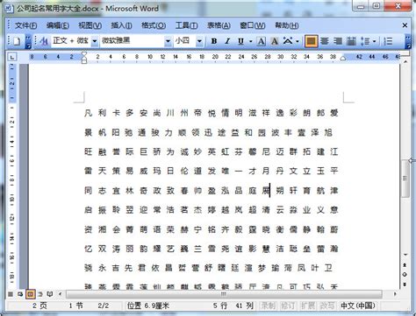Click the character shading icon
The width and height of the screenshot is (416, 316).
(x=275, y=41)
